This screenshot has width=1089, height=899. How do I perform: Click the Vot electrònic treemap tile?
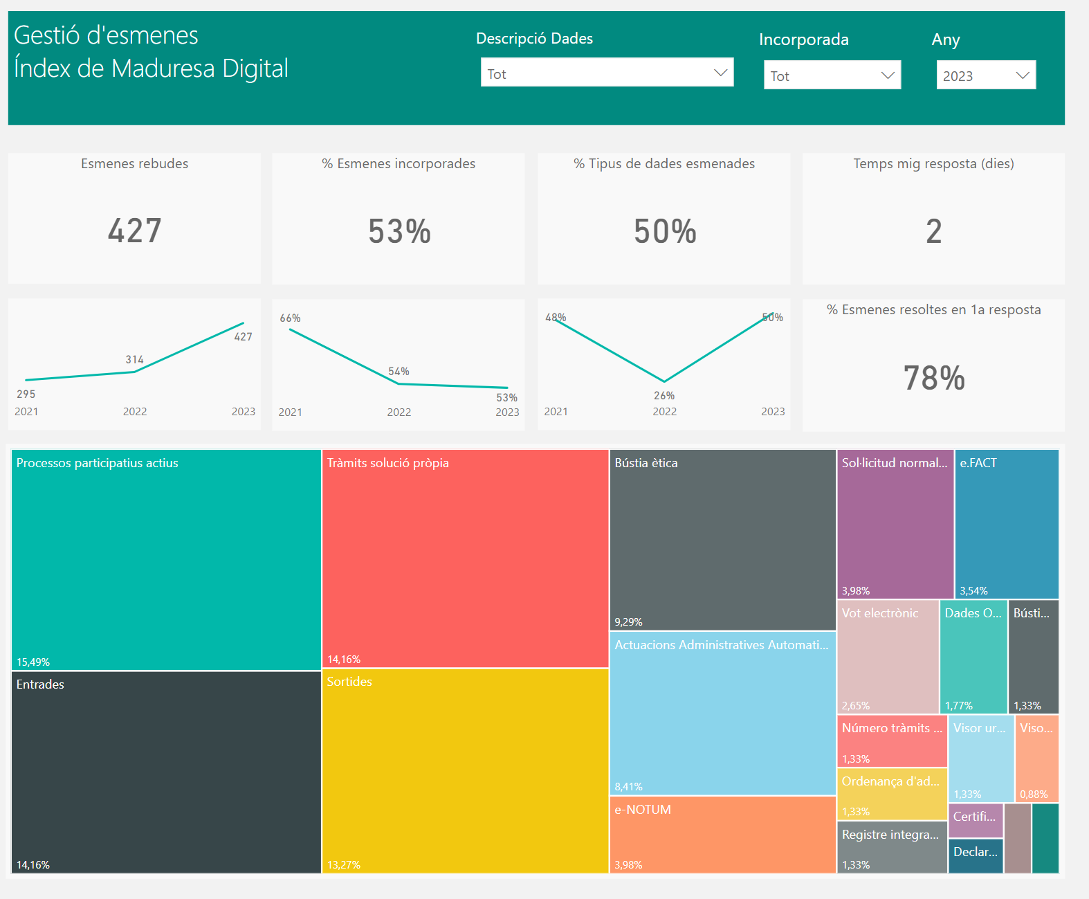click(x=888, y=657)
